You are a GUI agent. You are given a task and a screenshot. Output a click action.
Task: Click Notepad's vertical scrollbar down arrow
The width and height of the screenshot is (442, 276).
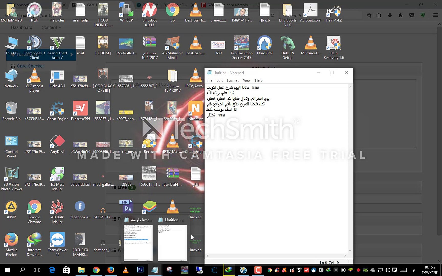350,251
